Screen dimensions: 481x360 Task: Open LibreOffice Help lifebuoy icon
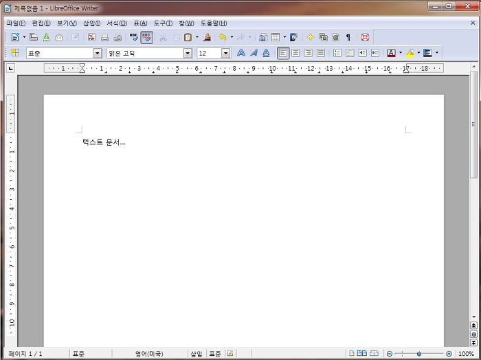[x=365, y=37]
